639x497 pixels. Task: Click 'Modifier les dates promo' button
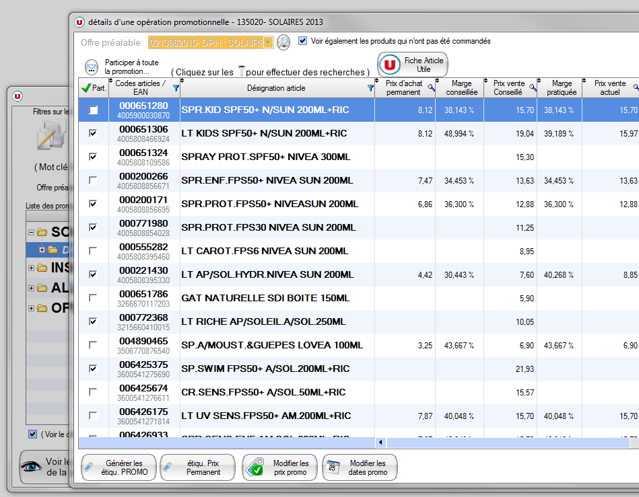(360, 467)
